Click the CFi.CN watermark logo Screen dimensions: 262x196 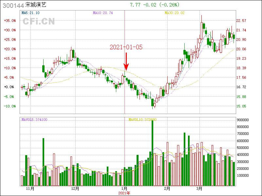click(x=39, y=22)
